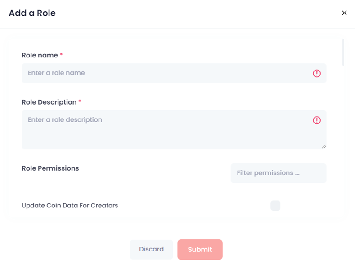Click the Role Description field label

(49, 102)
